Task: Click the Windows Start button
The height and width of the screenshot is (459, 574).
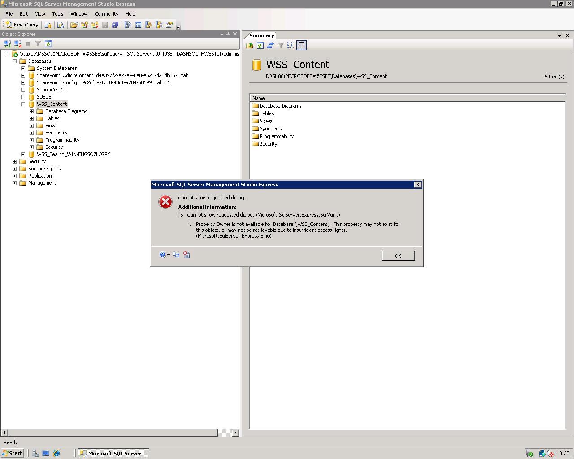Action: [x=13, y=453]
